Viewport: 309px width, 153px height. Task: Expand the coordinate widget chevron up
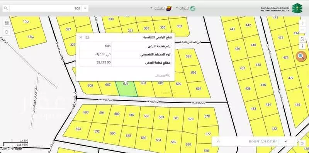(218, 141)
